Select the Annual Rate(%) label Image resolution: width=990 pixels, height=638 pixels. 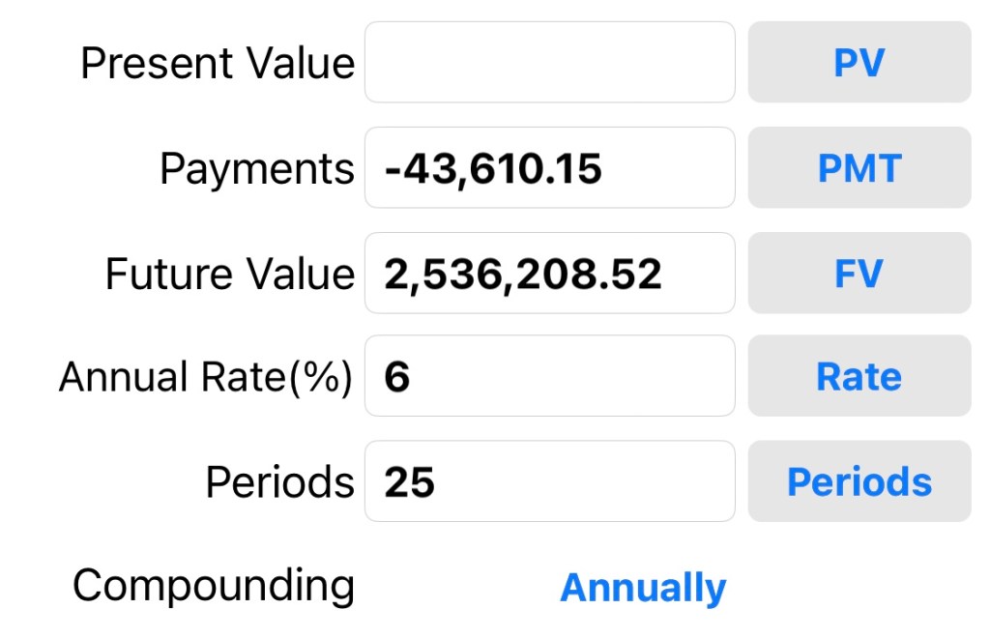click(206, 377)
